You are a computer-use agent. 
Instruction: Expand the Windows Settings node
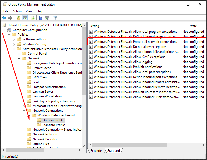click(x=14, y=44)
